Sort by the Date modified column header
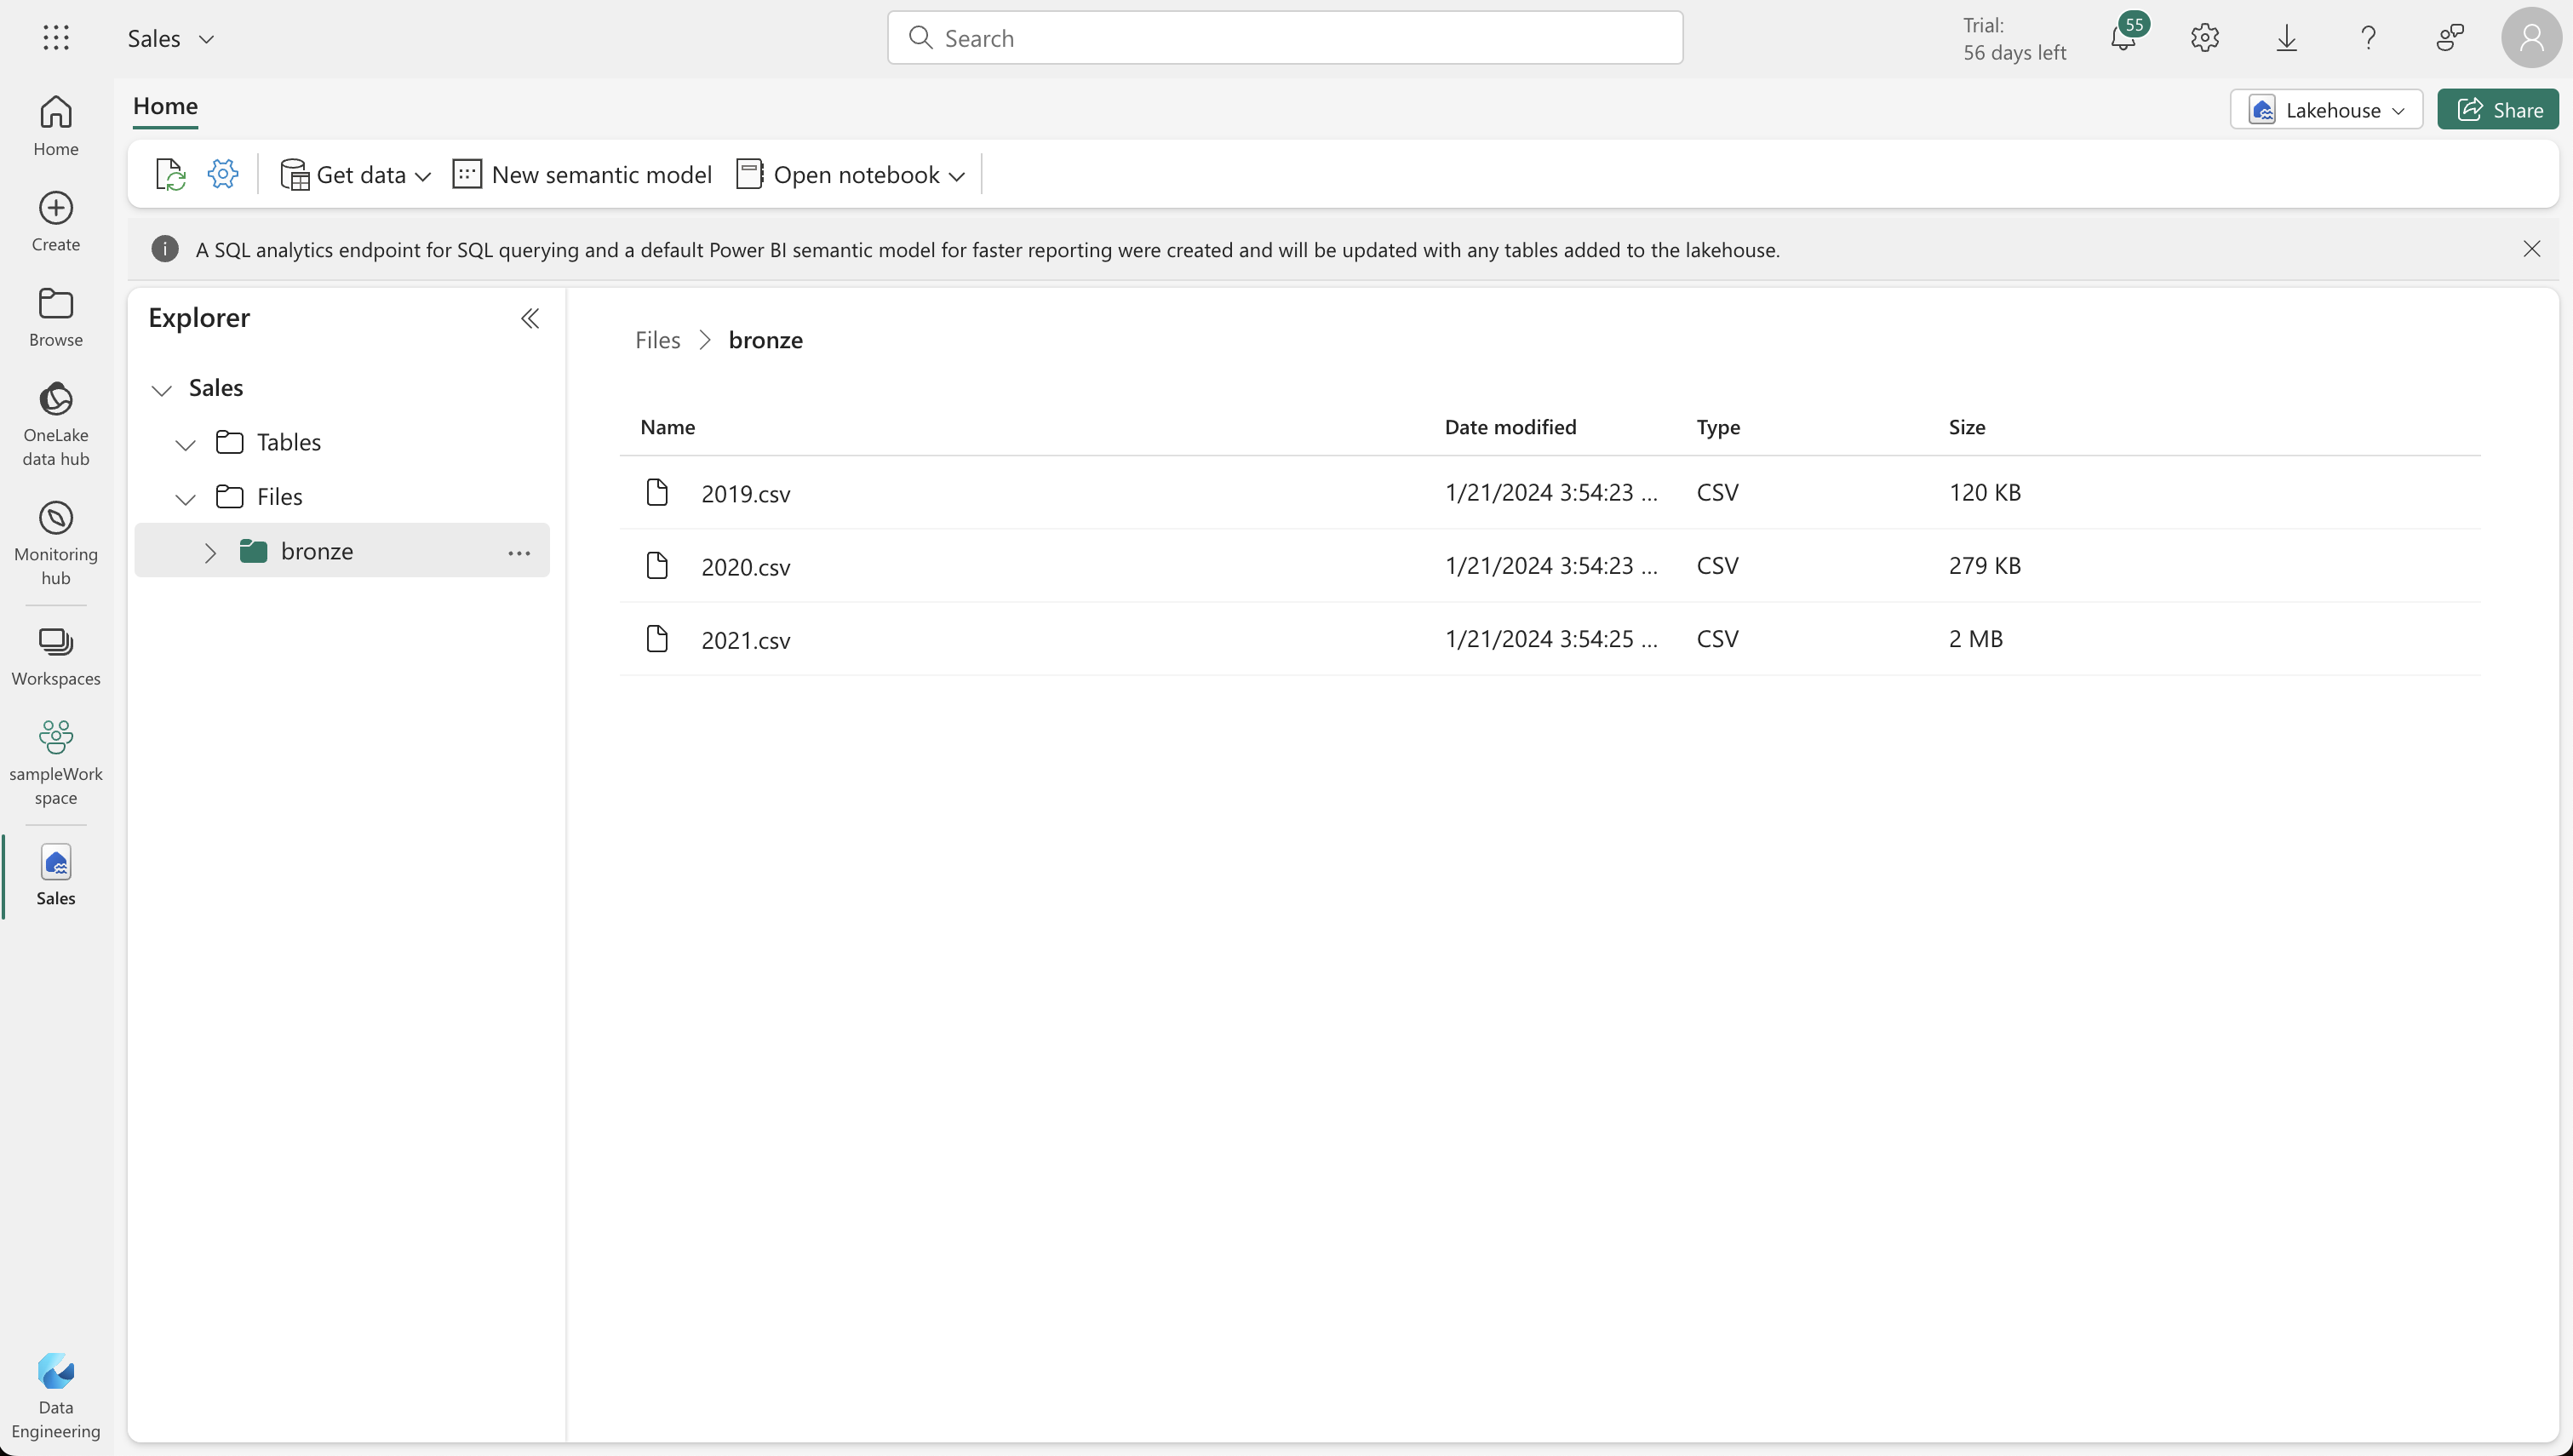The width and height of the screenshot is (2573, 1456). pos(1510,427)
